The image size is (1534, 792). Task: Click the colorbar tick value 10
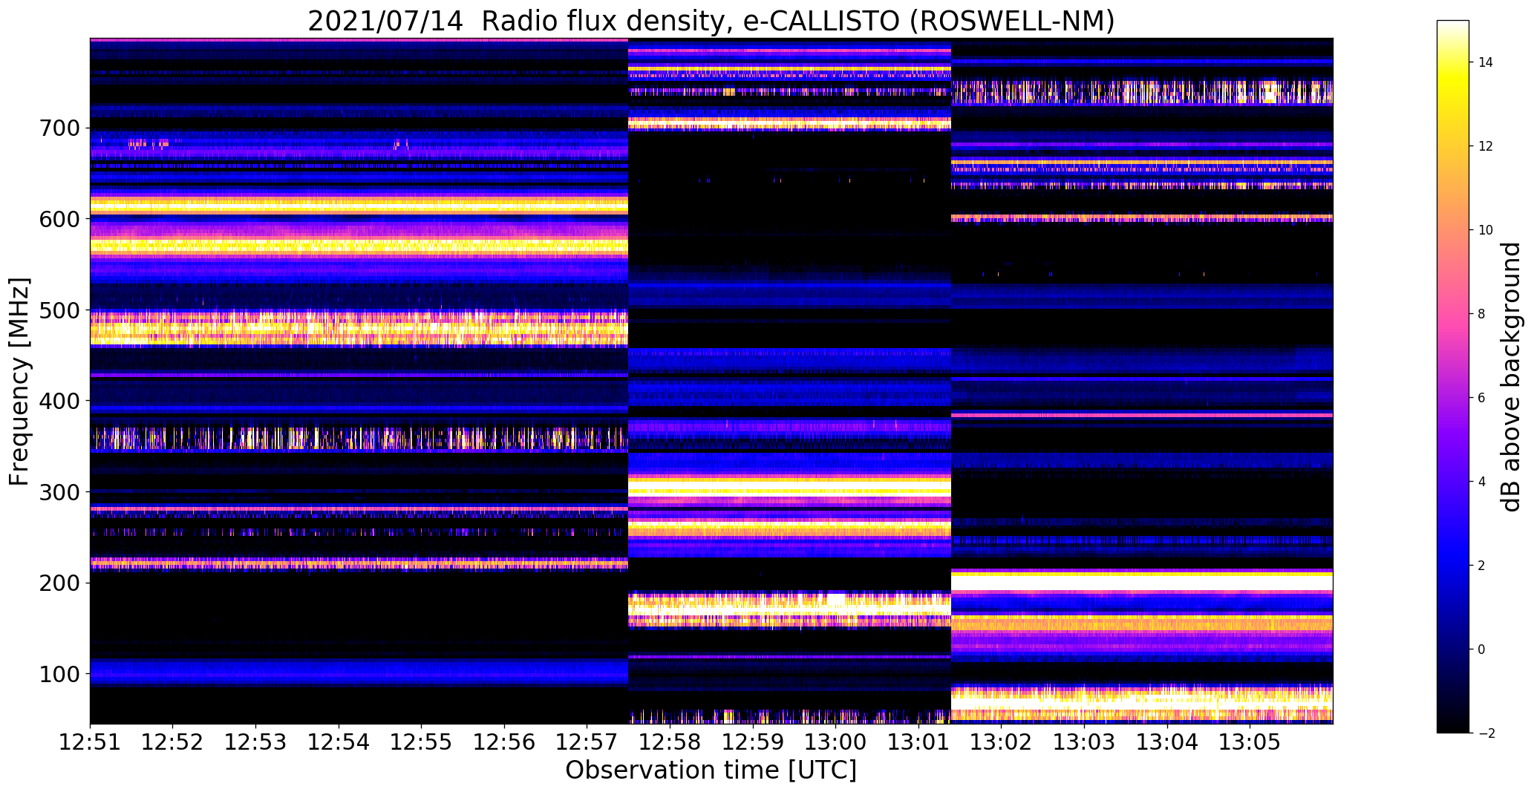[1486, 230]
